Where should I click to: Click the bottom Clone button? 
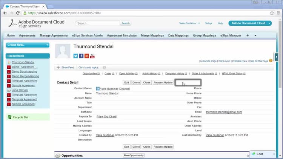click(x=147, y=147)
